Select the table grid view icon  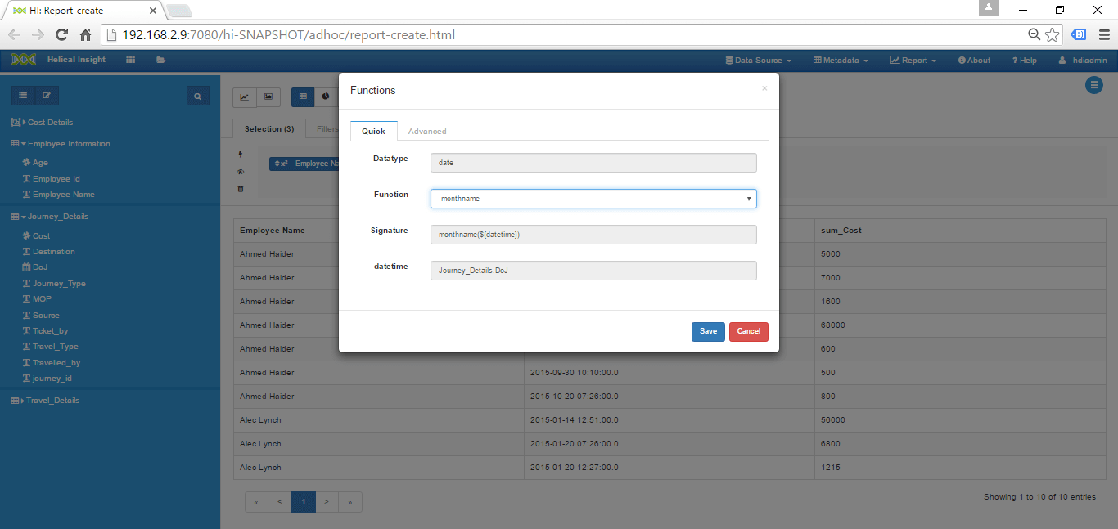[303, 96]
